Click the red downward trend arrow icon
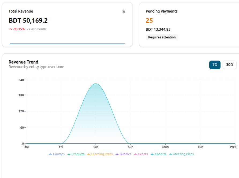 10,29
